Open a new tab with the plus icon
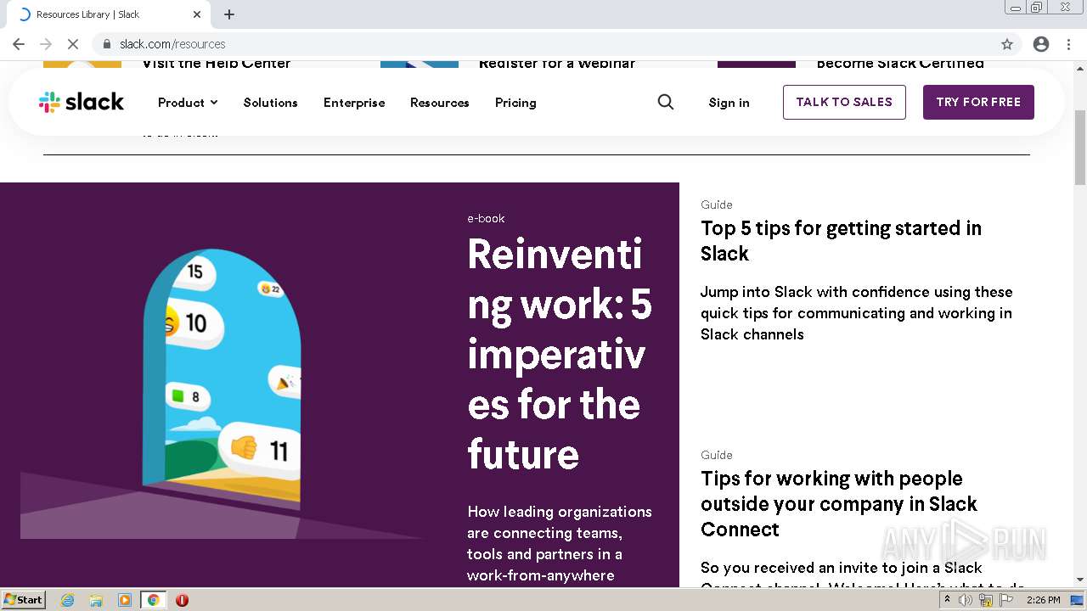The image size is (1087, 611). (229, 14)
